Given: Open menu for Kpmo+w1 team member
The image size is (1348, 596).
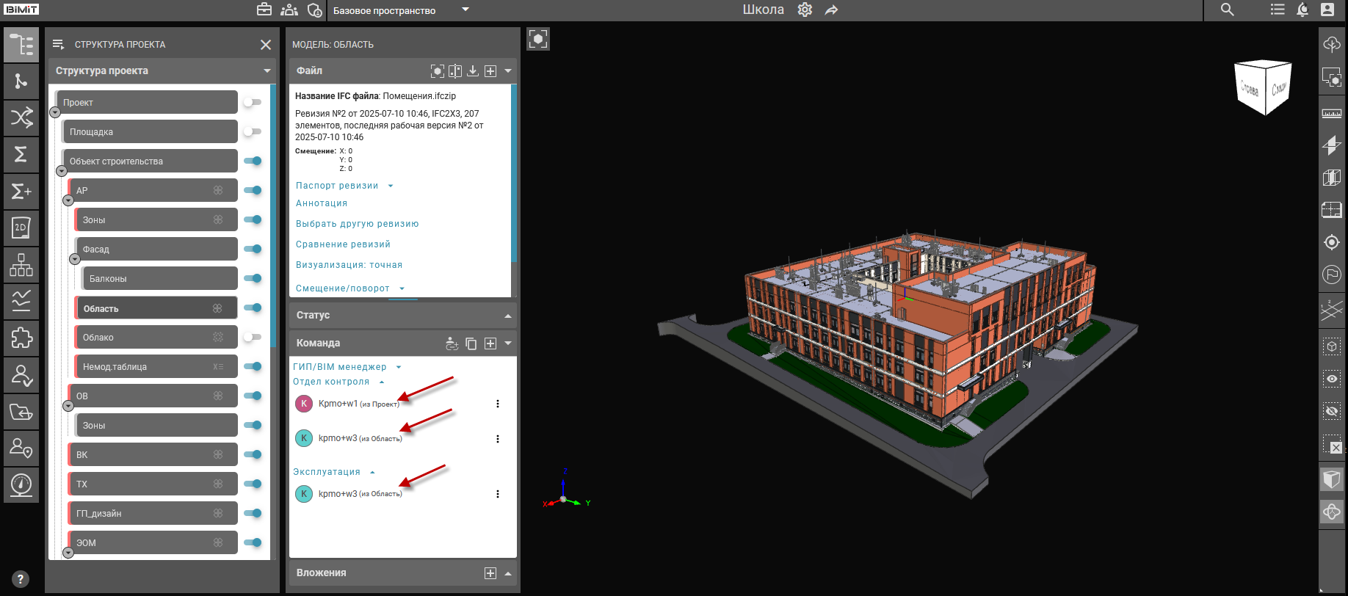Looking at the screenshot, I should (498, 404).
